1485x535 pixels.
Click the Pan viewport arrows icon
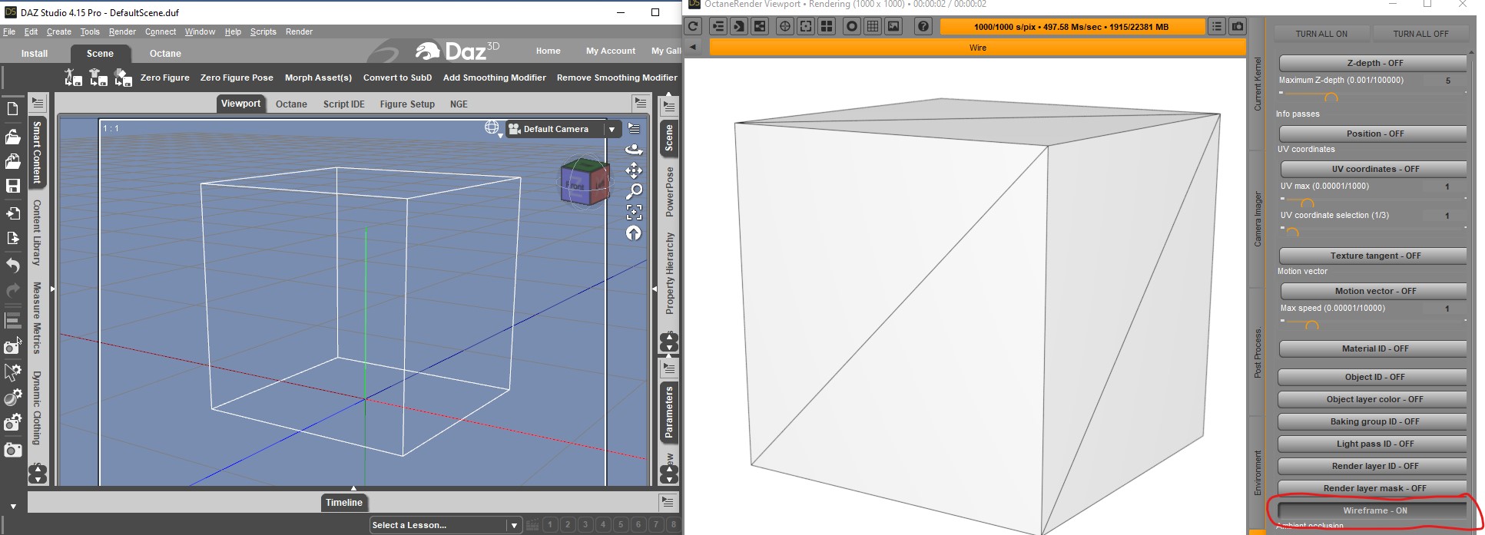pyautogui.click(x=634, y=170)
